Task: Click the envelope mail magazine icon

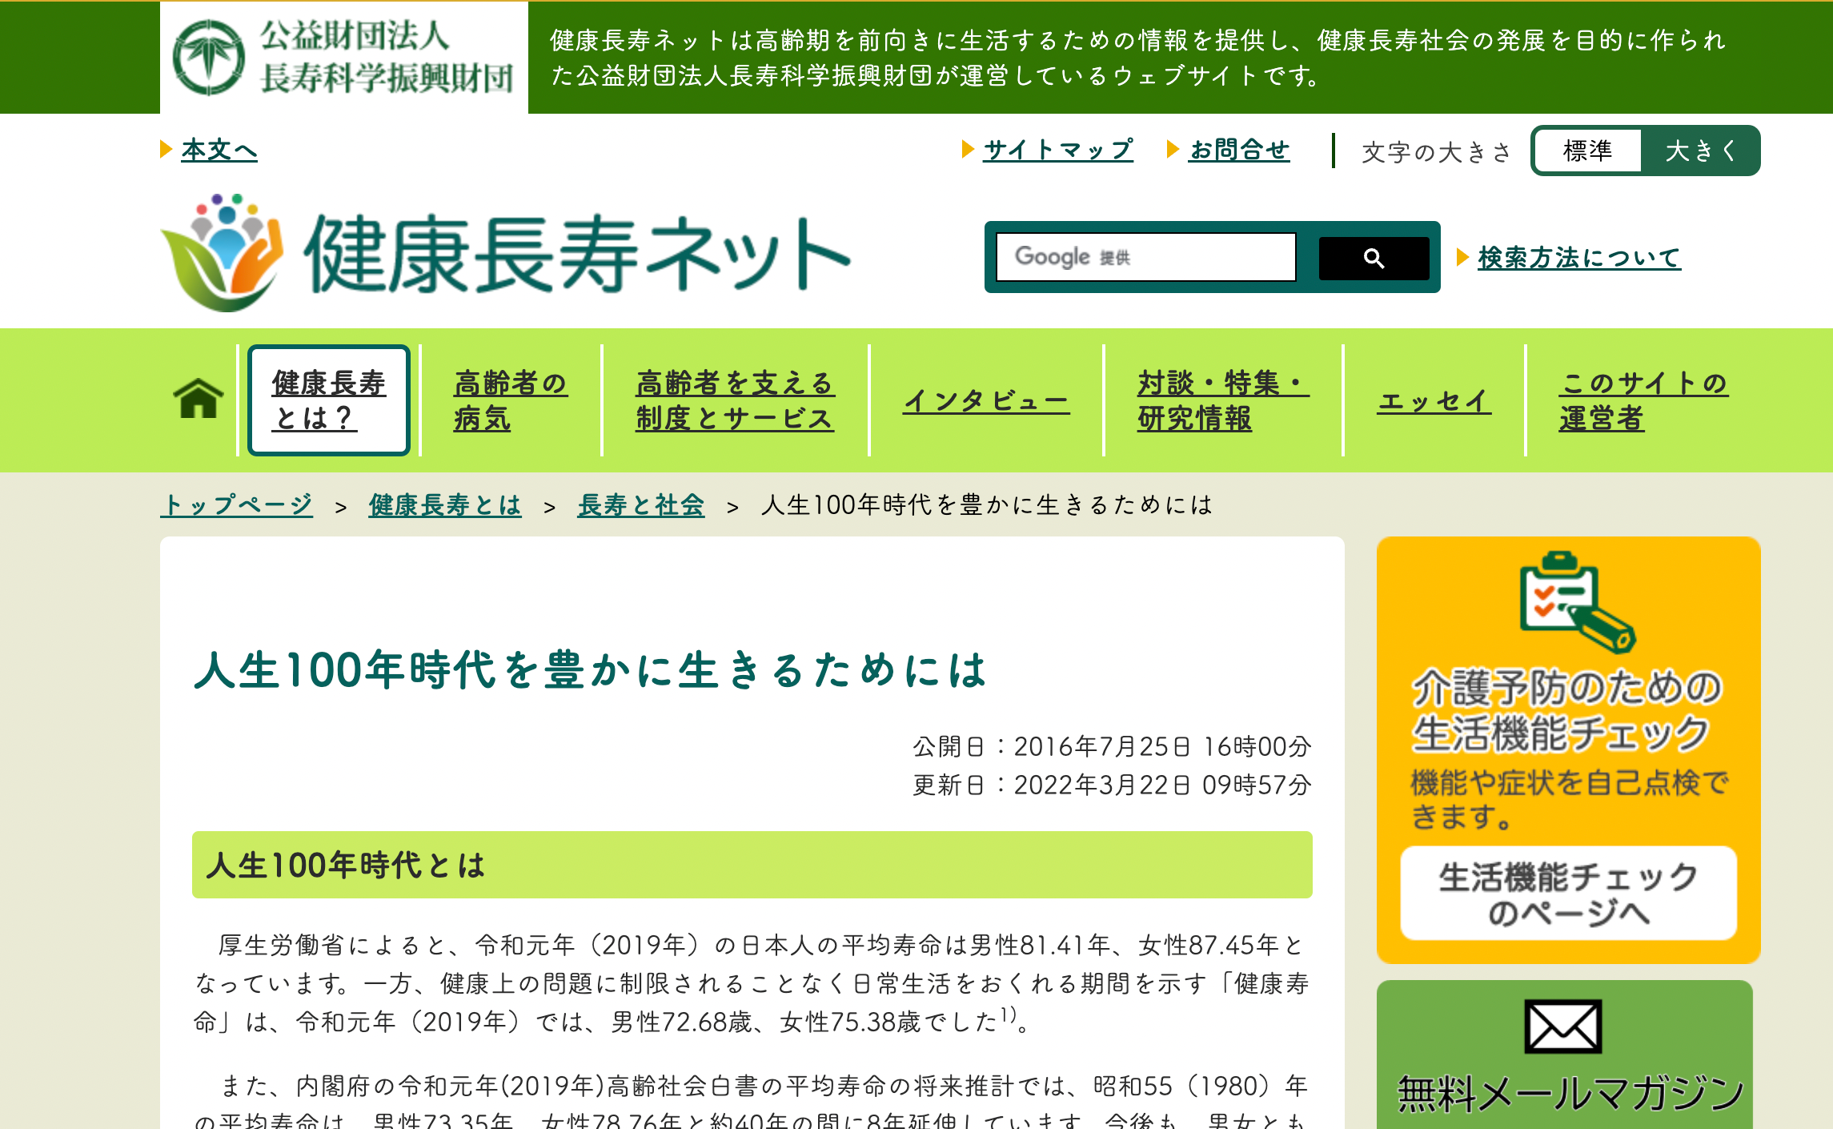Action: (1562, 1026)
